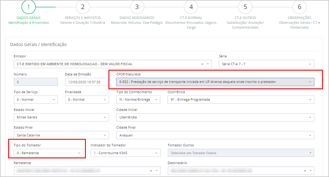
Task: Open the Indicador do Tomador dropdown
Action: point(125,153)
